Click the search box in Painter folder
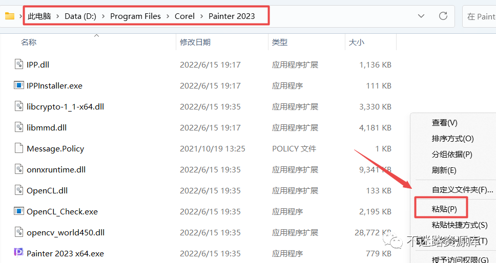The width and height of the screenshot is (496, 263). coord(479,16)
